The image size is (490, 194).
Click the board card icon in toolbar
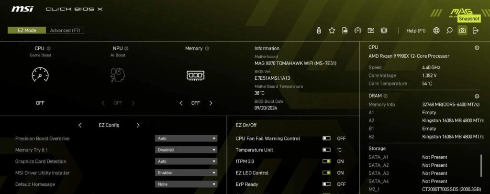point(371,31)
